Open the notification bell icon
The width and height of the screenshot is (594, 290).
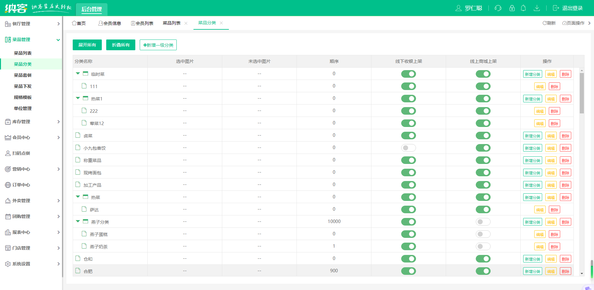[523, 8]
